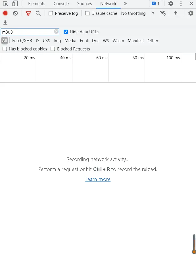This screenshot has width=196, height=255.
Task: Filter by CSS requests
Action: 47,41
